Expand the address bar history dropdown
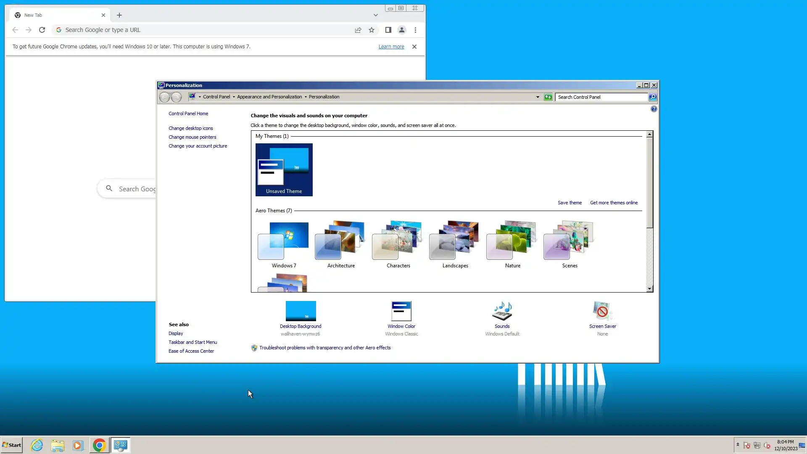This screenshot has height=454, width=807. (x=538, y=97)
